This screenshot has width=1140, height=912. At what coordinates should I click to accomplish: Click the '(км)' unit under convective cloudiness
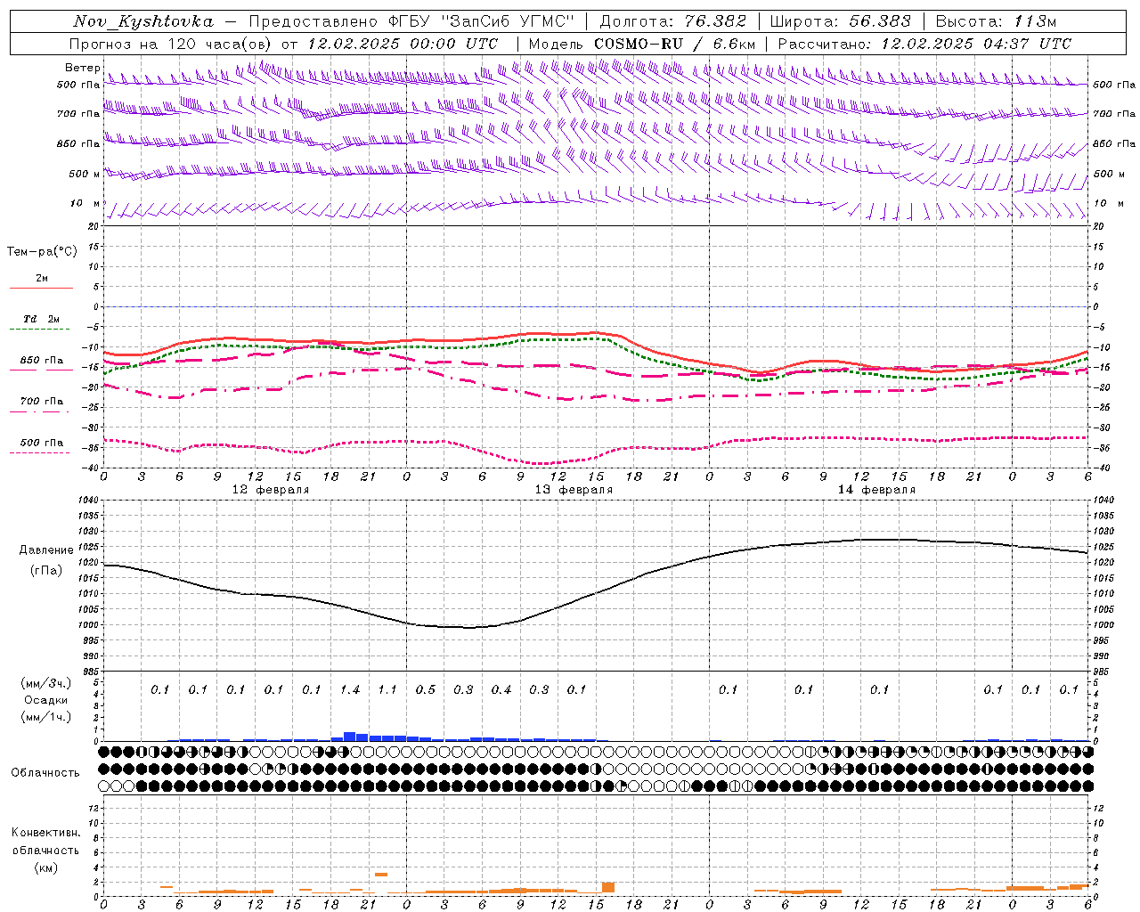(x=45, y=867)
